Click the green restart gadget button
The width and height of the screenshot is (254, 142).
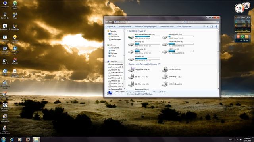pyautogui.click(x=242, y=37)
